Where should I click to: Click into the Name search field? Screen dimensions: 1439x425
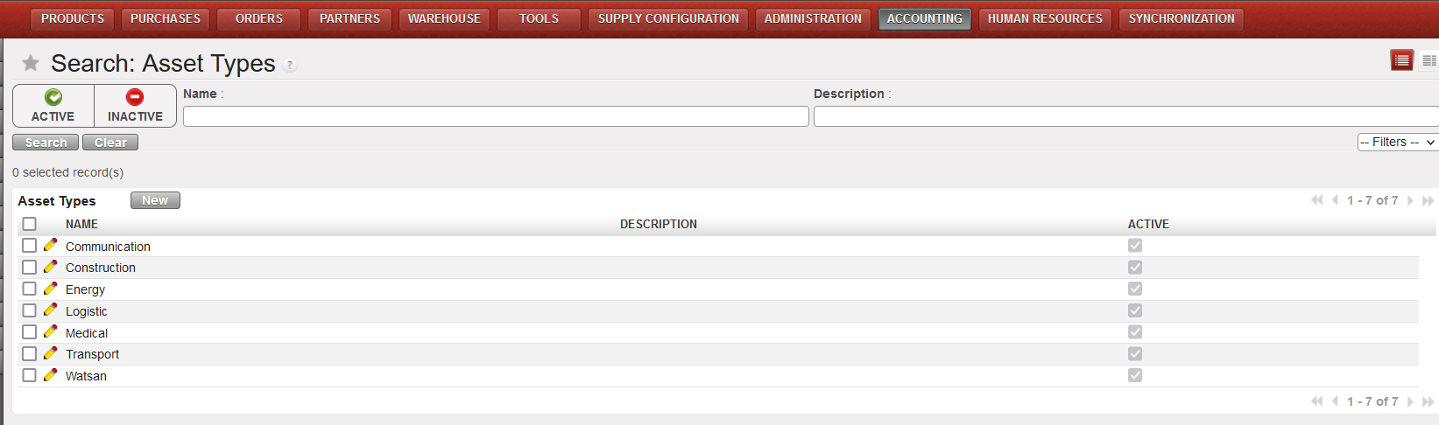coord(496,116)
